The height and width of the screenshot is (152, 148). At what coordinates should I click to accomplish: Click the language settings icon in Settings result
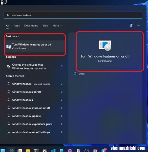click(x=9, y=66)
